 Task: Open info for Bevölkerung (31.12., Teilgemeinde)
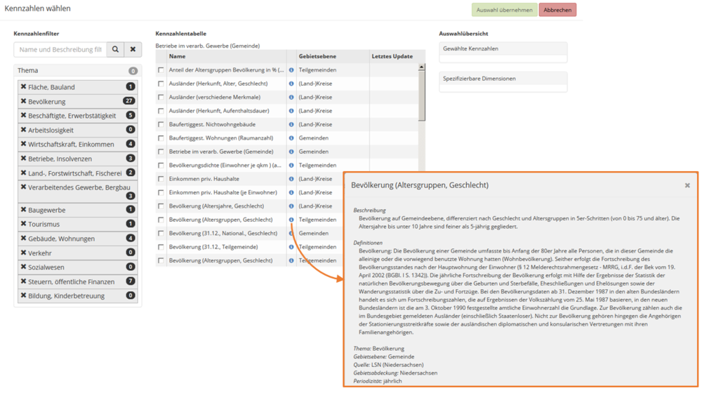tap(291, 247)
